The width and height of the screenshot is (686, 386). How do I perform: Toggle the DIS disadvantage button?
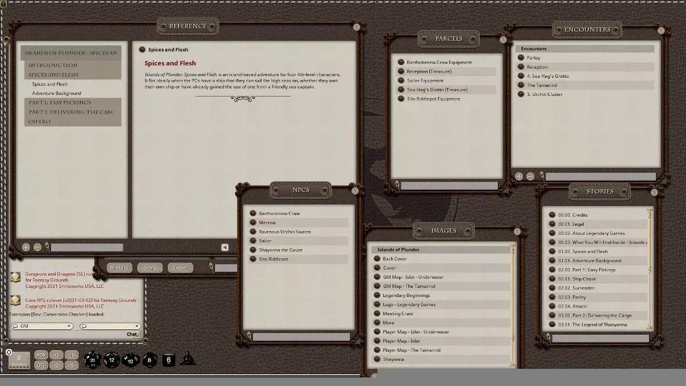41,365
